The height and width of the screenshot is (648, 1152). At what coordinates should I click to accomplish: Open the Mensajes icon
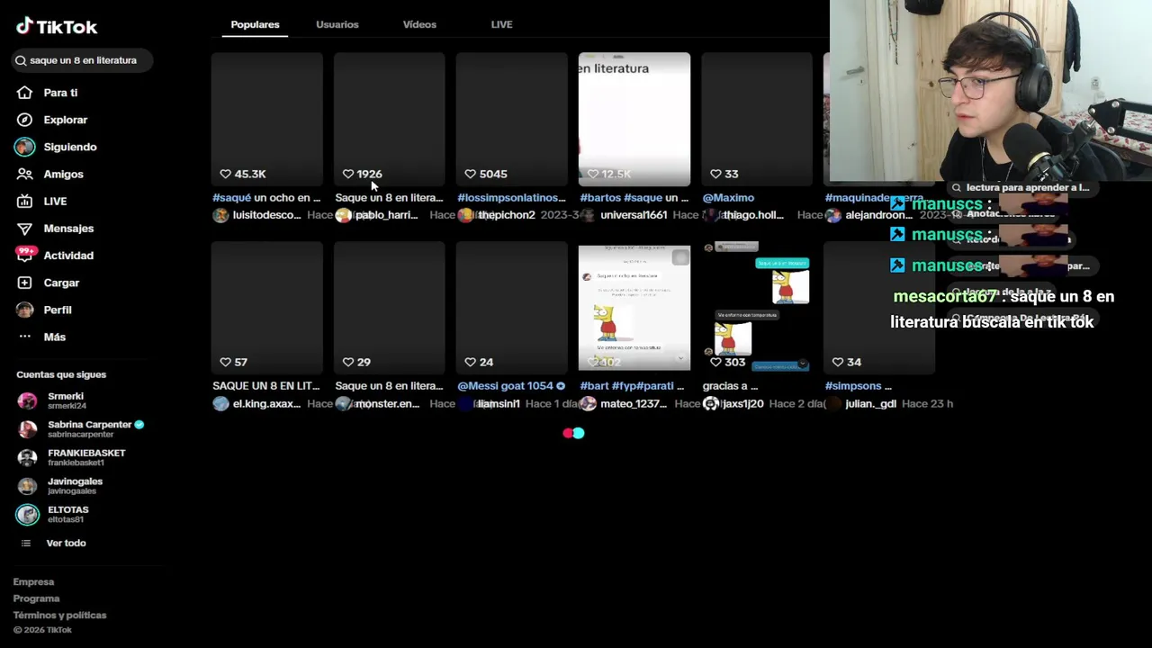click(24, 229)
